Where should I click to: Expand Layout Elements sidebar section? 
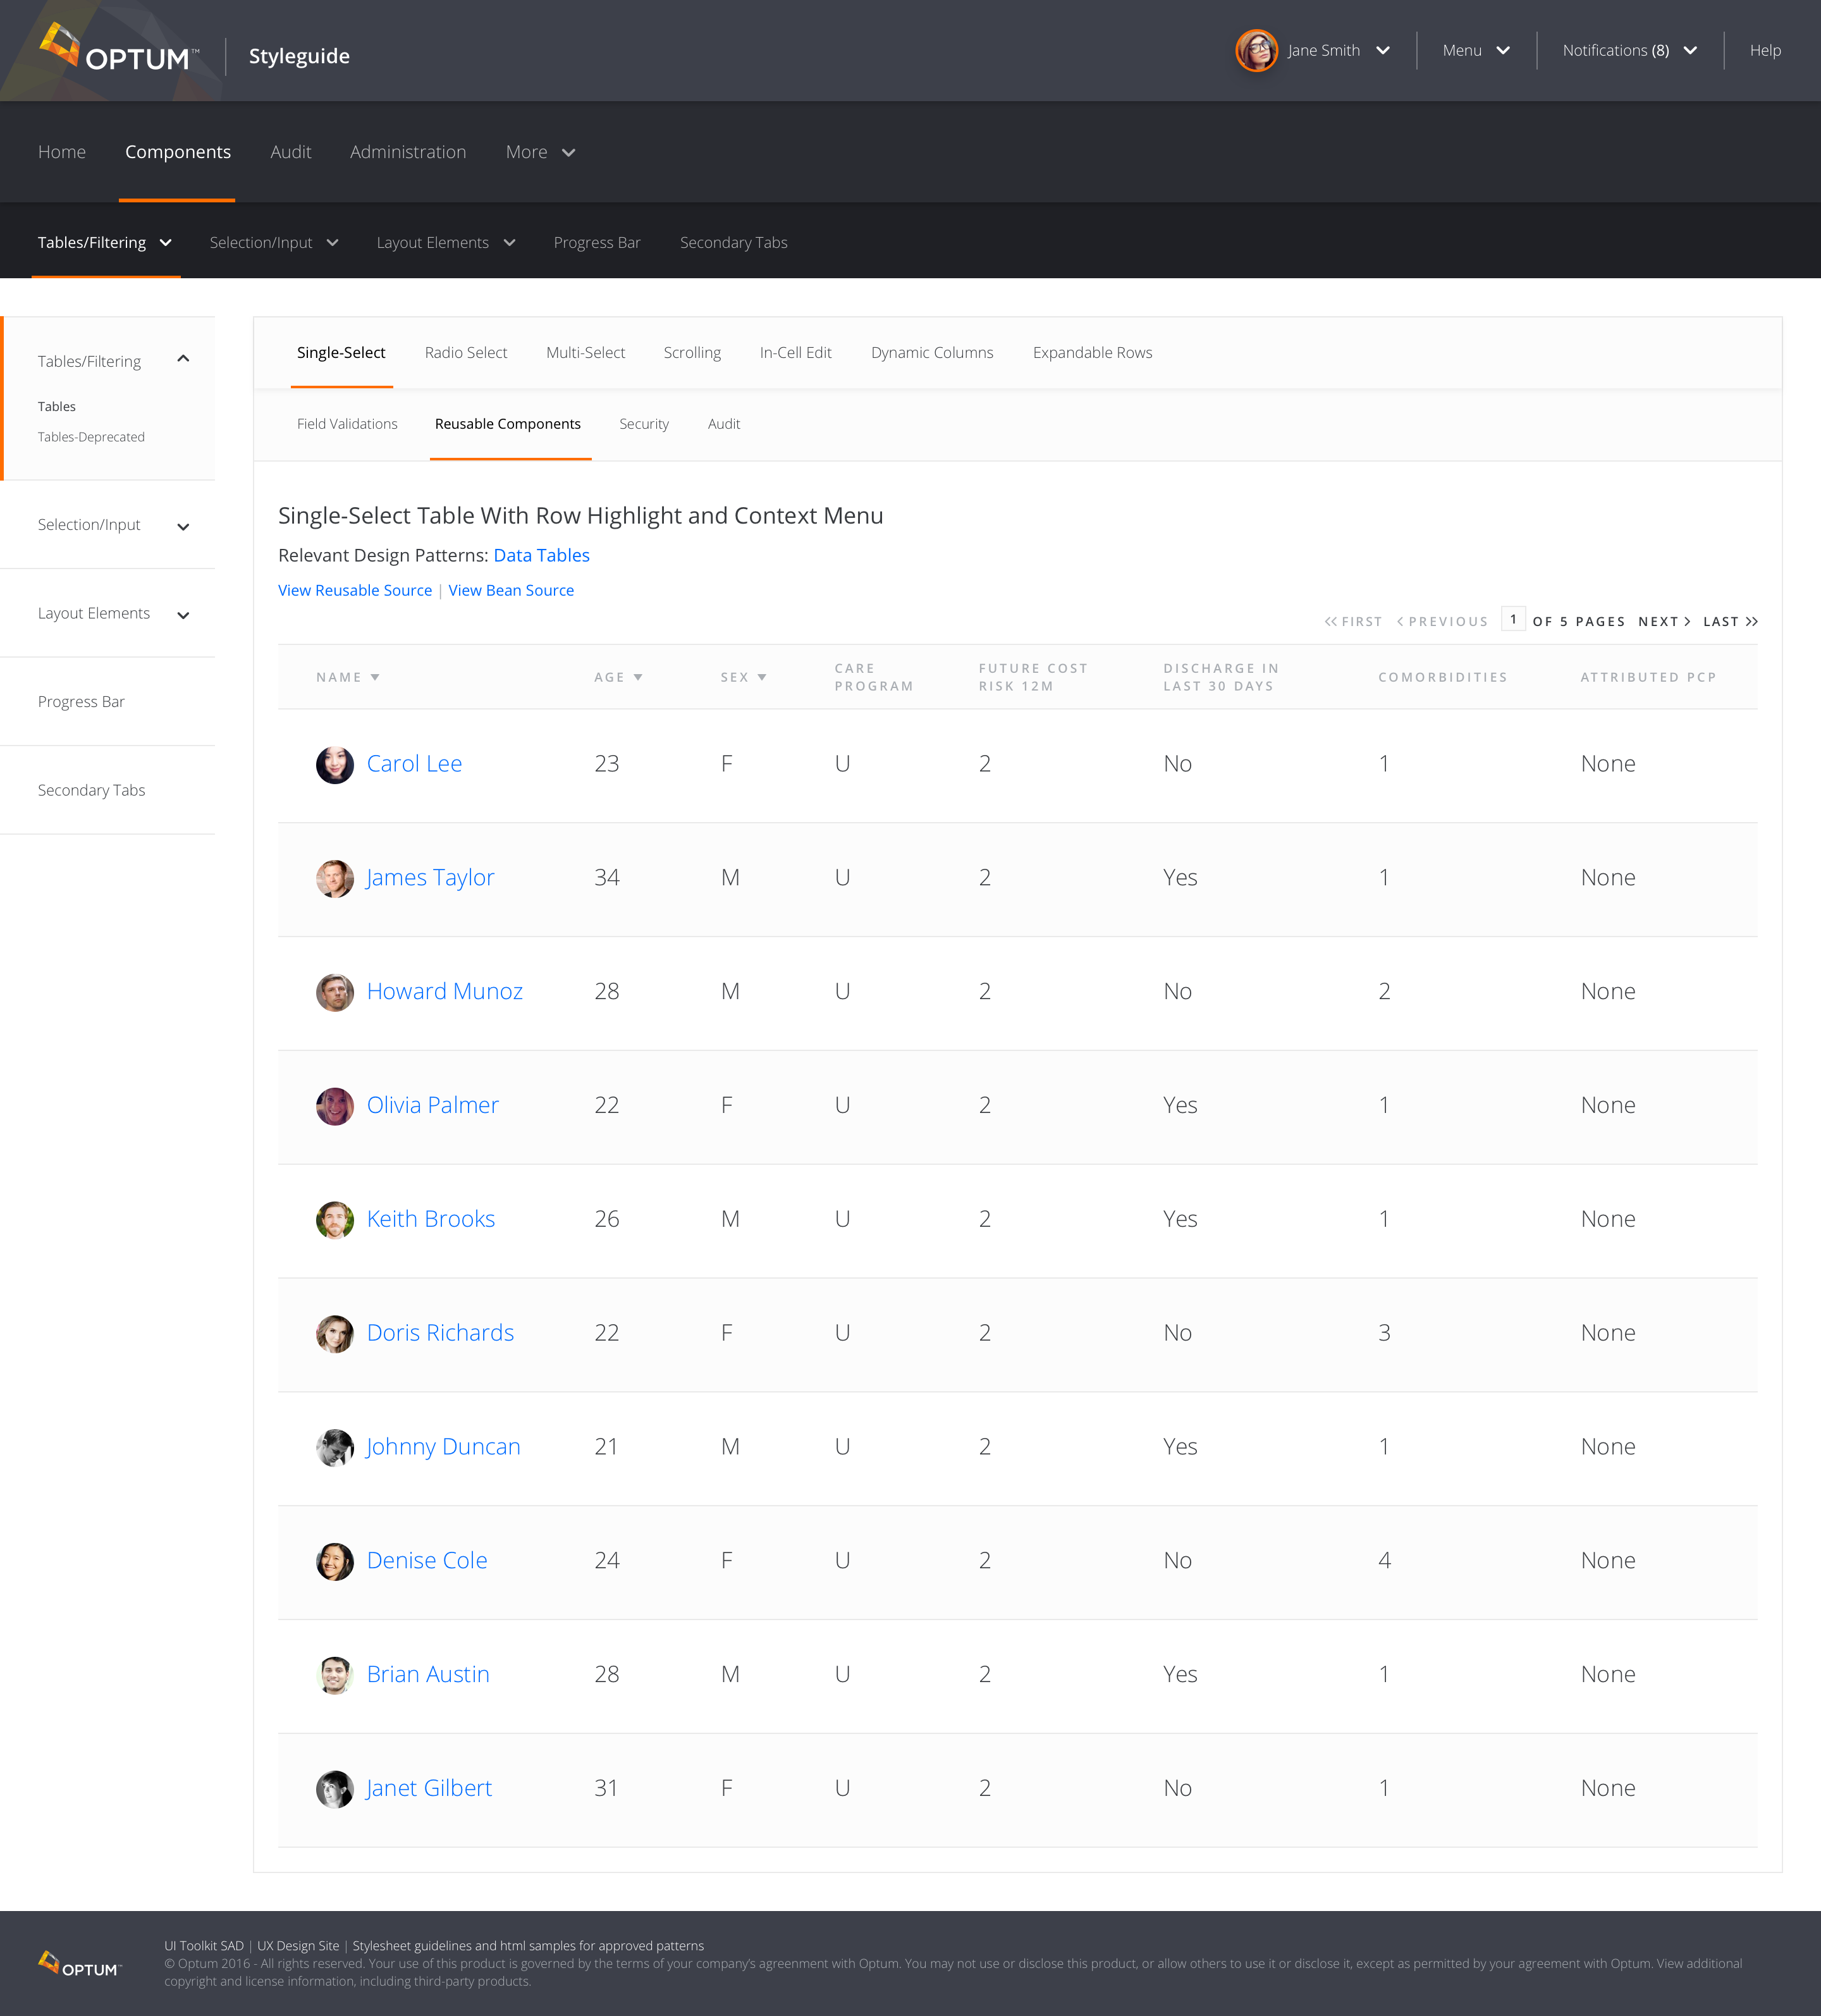point(183,615)
